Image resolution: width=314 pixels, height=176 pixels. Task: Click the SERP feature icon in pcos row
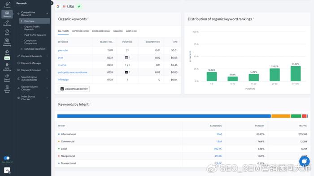pyautogui.click(x=126, y=58)
